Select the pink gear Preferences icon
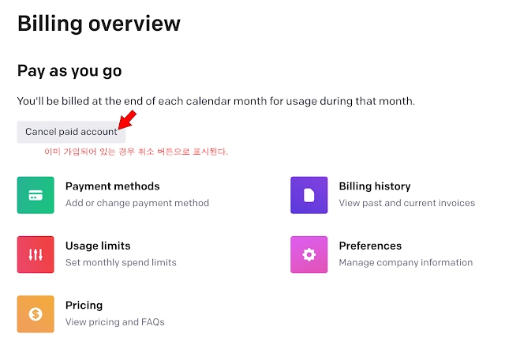Image resolution: width=505 pixels, height=364 pixels. 309,255
